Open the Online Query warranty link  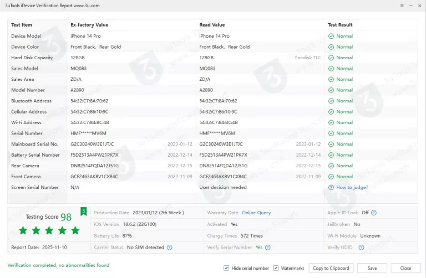[256, 213]
